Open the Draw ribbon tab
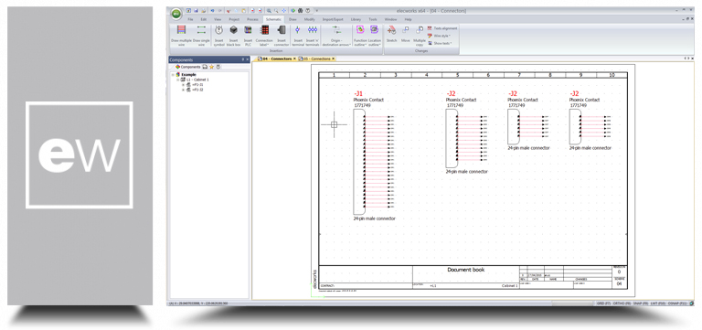 [x=292, y=20]
